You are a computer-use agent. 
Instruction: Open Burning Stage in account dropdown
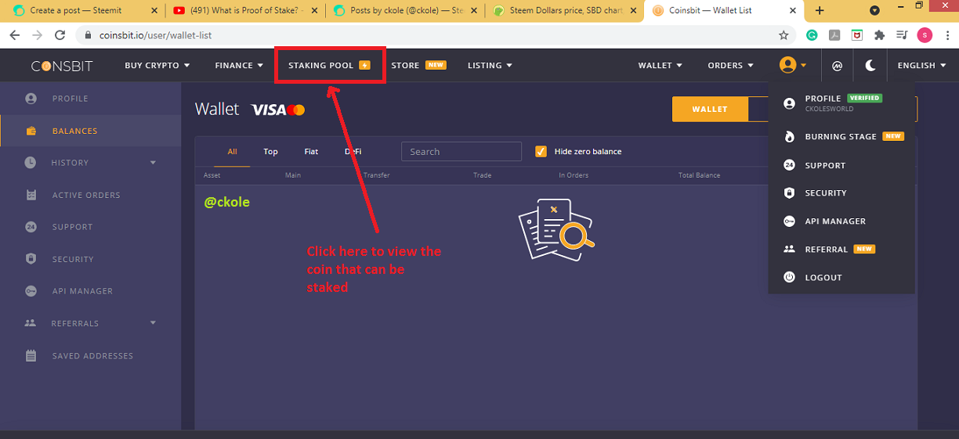tap(841, 136)
